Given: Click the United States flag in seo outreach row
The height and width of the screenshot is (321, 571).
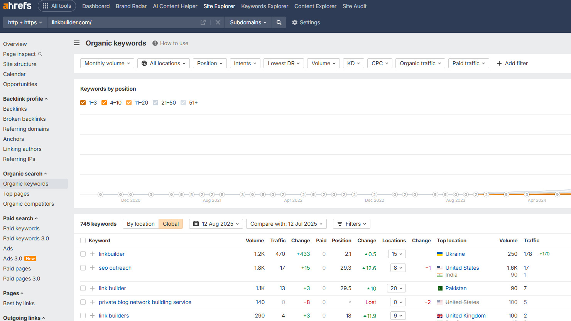Looking at the screenshot, I should point(440,268).
